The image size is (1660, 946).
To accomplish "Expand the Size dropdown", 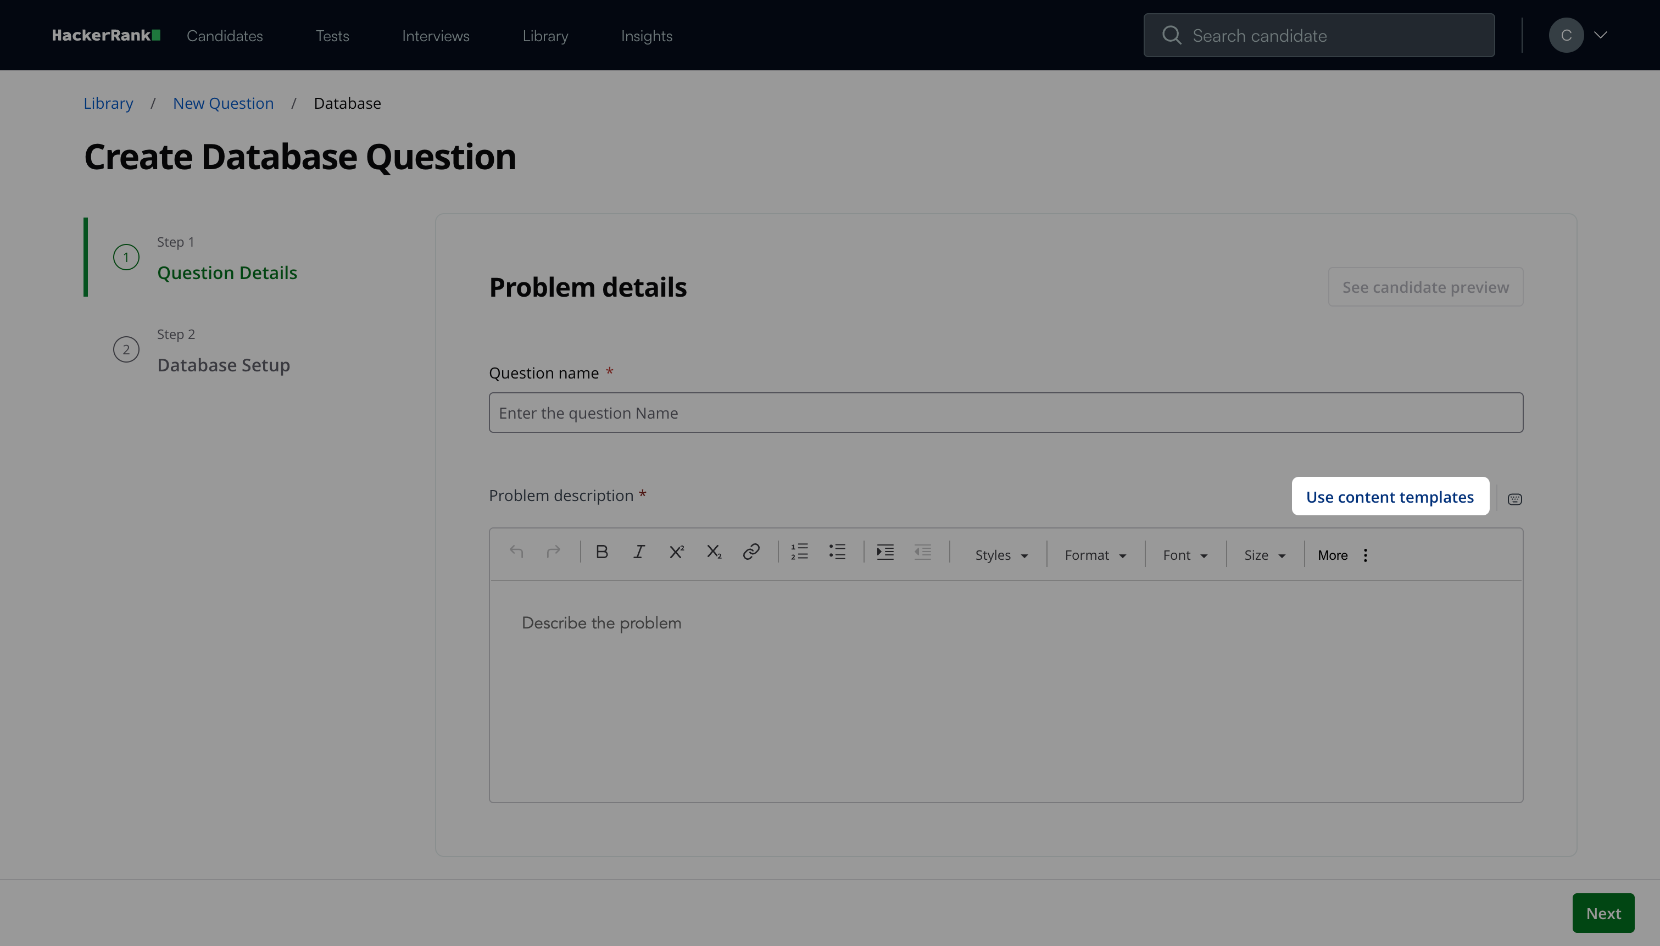I will point(1264,555).
